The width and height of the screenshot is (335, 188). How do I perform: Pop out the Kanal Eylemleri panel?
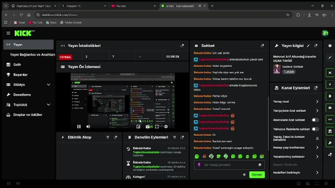click(316, 88)
